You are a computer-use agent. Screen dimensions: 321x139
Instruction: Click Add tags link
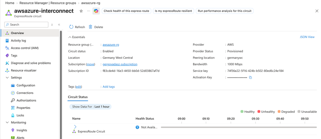(x=109, y=87)
